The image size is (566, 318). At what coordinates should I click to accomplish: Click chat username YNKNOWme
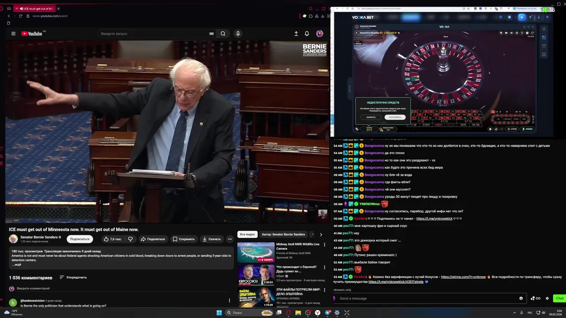[369, 204]
